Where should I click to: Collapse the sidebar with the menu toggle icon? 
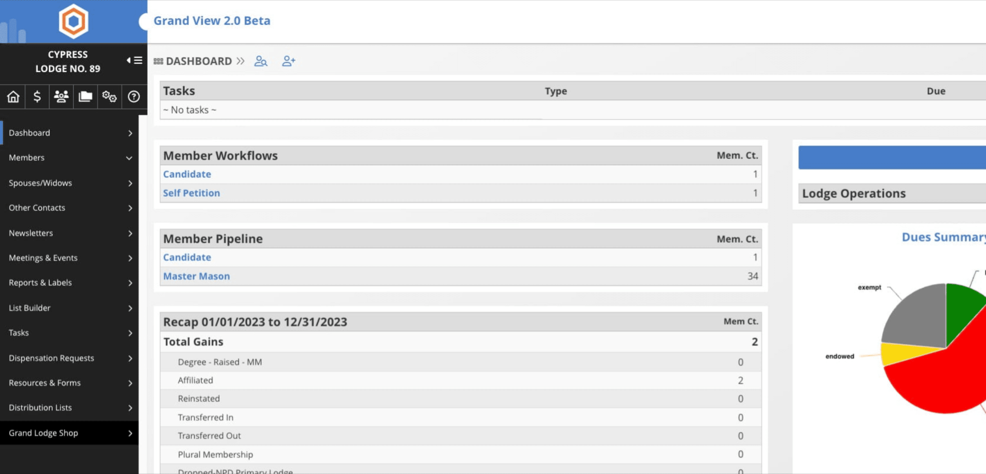(134, 61)
